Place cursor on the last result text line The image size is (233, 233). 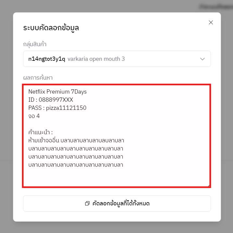click(x=76, y=165)
